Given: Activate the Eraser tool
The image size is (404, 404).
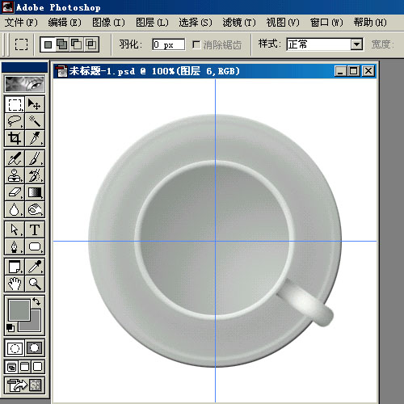Looking at the screenshot, I should (x=15, y=192).
